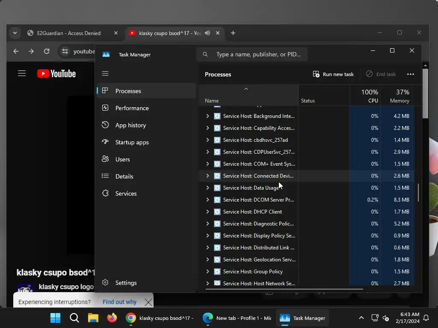Open Windows taskbar Search
Image resolution: width=438 pixels, height=328 pixels.
click(x=74, y=318)
